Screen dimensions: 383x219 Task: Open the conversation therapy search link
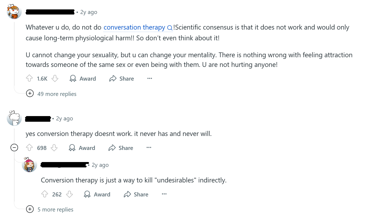click(x=134, y=27)
